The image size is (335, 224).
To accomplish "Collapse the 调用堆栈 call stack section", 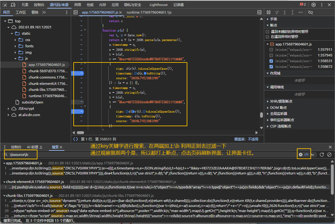I will click(268, 87).
